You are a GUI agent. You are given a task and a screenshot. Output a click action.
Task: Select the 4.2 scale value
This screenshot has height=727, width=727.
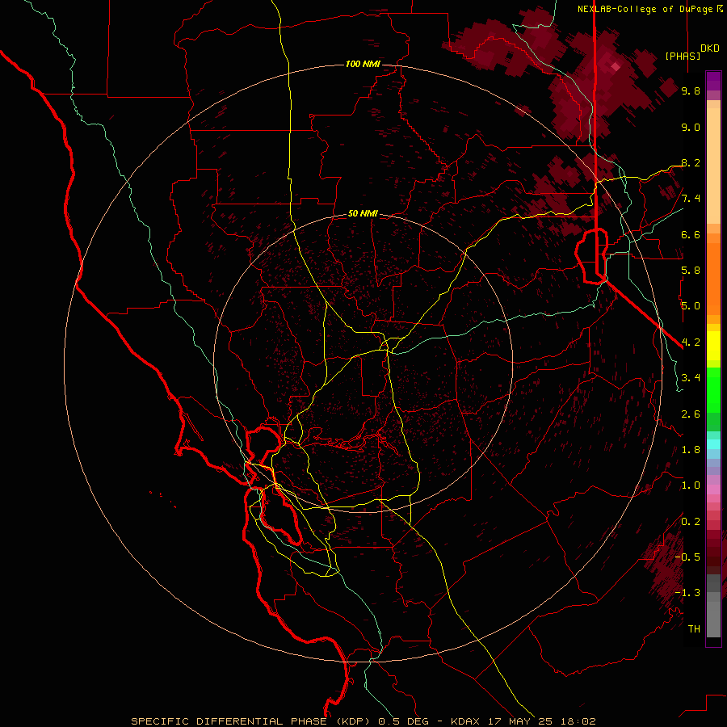coord(691,342)
